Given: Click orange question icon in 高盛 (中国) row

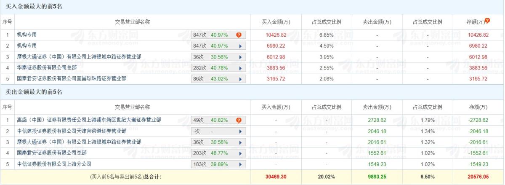Looking at the screenshot, I should point(239,121).
